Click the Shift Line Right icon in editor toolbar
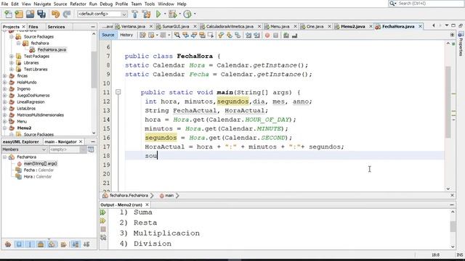 pyautogui.click(x=256, y=36)
